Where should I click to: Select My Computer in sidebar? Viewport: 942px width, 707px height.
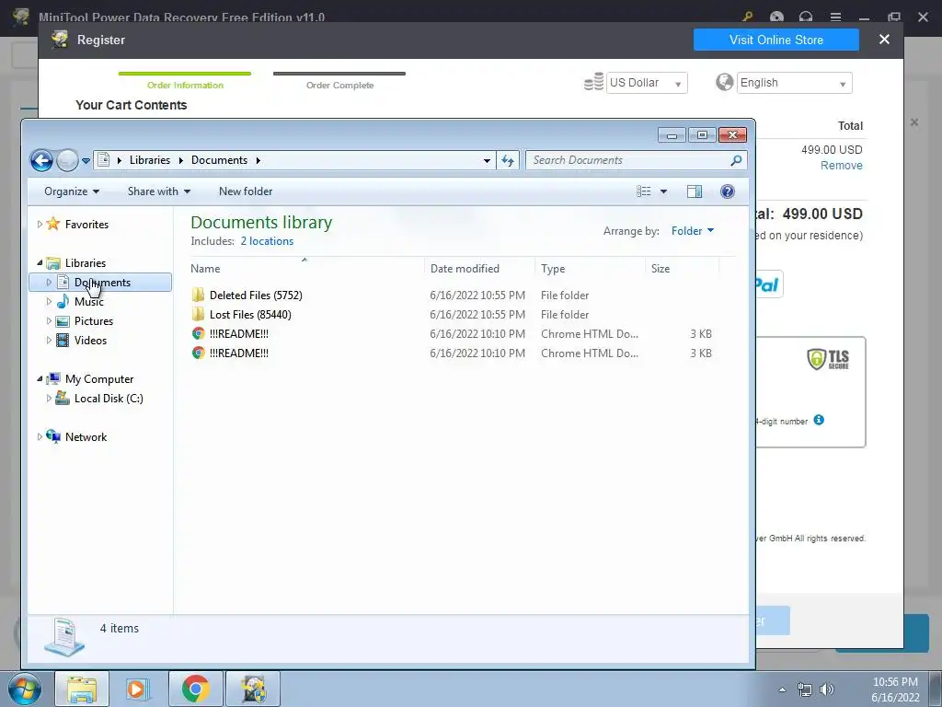coord(99,378)
